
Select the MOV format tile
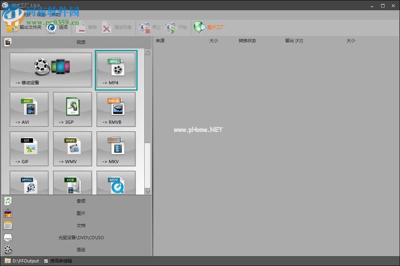pyautogui.click(x=116, y=183)
